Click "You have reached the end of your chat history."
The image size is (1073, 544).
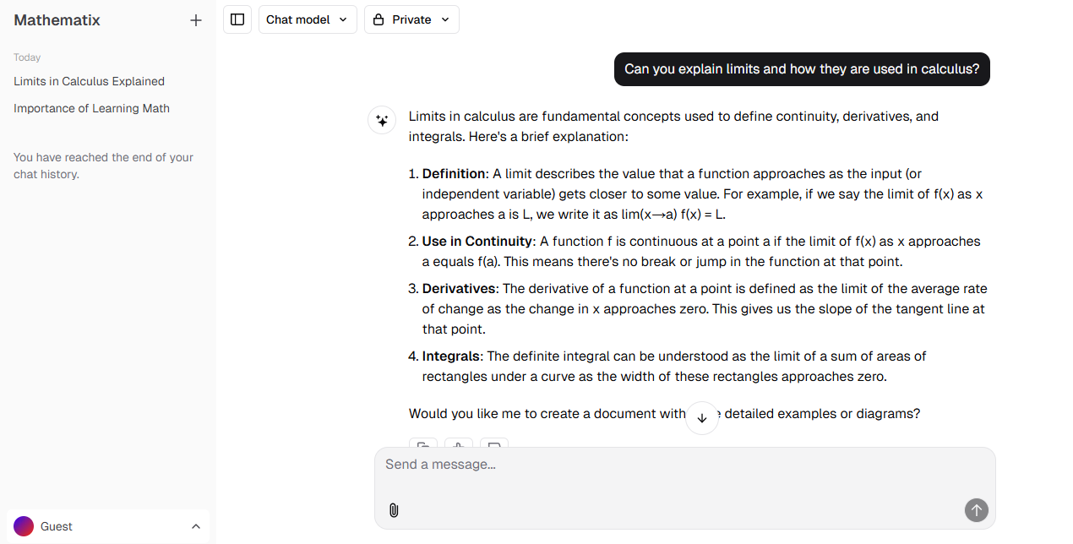tap(103, 166)
